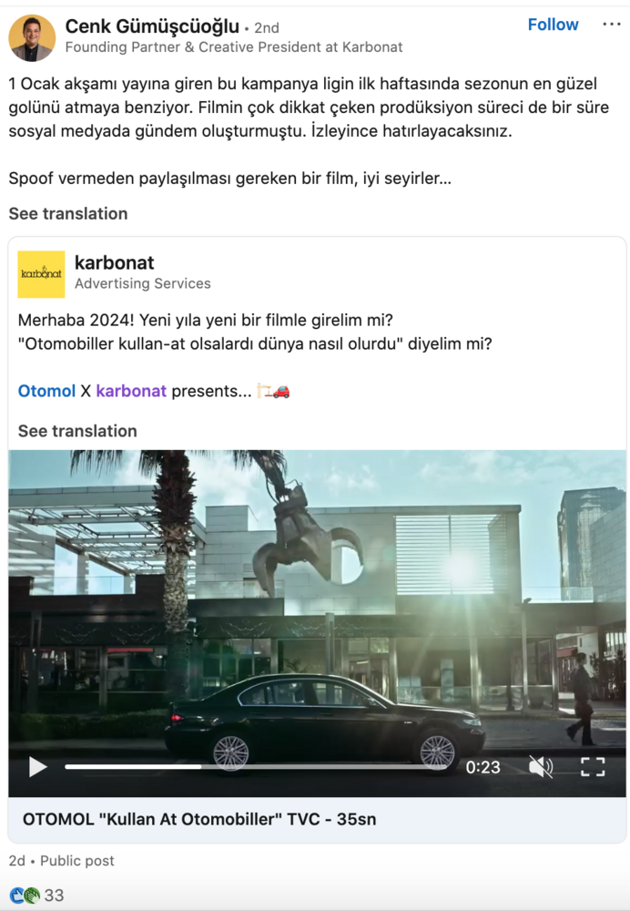Viewport: 630px width, 911px height.
Task: Click the crane and car emoji
Action: (273, 391)
